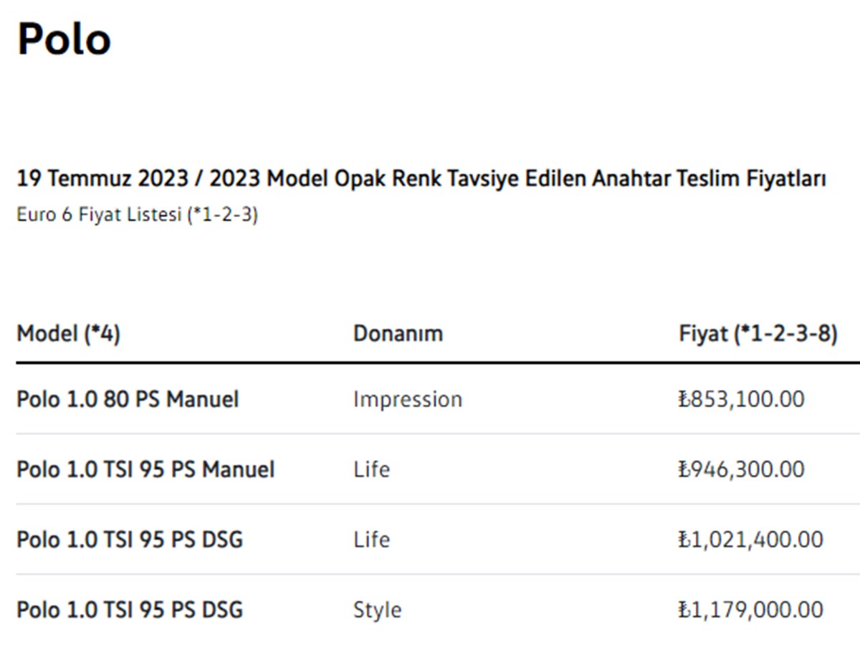The width and height of the screenshot is (860, 670).
Task: Click the ₺853,100.00 price
Action: (741, 399)
